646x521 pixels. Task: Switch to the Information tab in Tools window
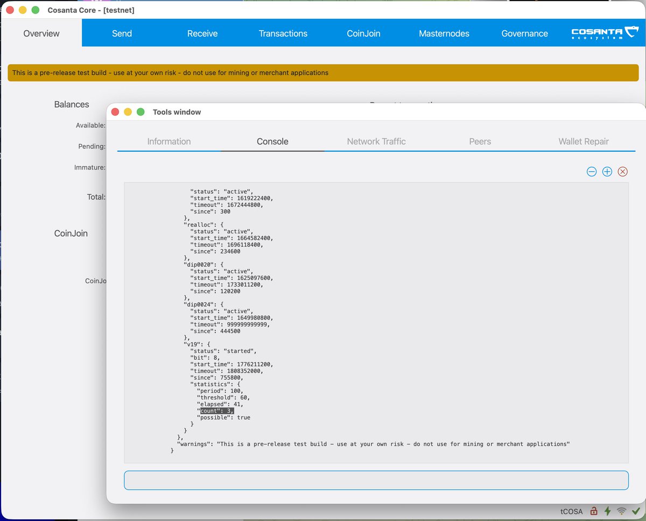pos(169,142)
